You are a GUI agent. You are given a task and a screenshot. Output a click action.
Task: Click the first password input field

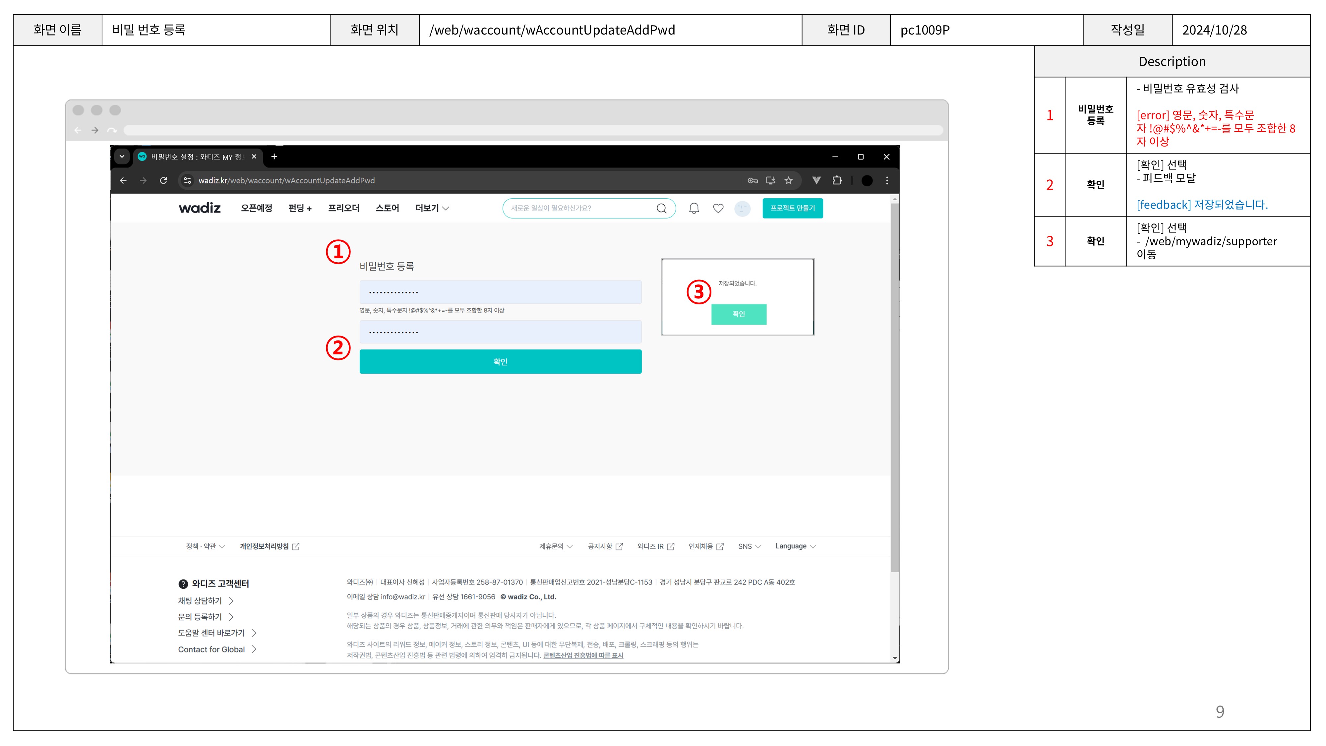(x=500, y=292)
